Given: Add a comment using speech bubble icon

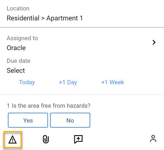Looking at the screenshot, I should [x=78, y=139].
